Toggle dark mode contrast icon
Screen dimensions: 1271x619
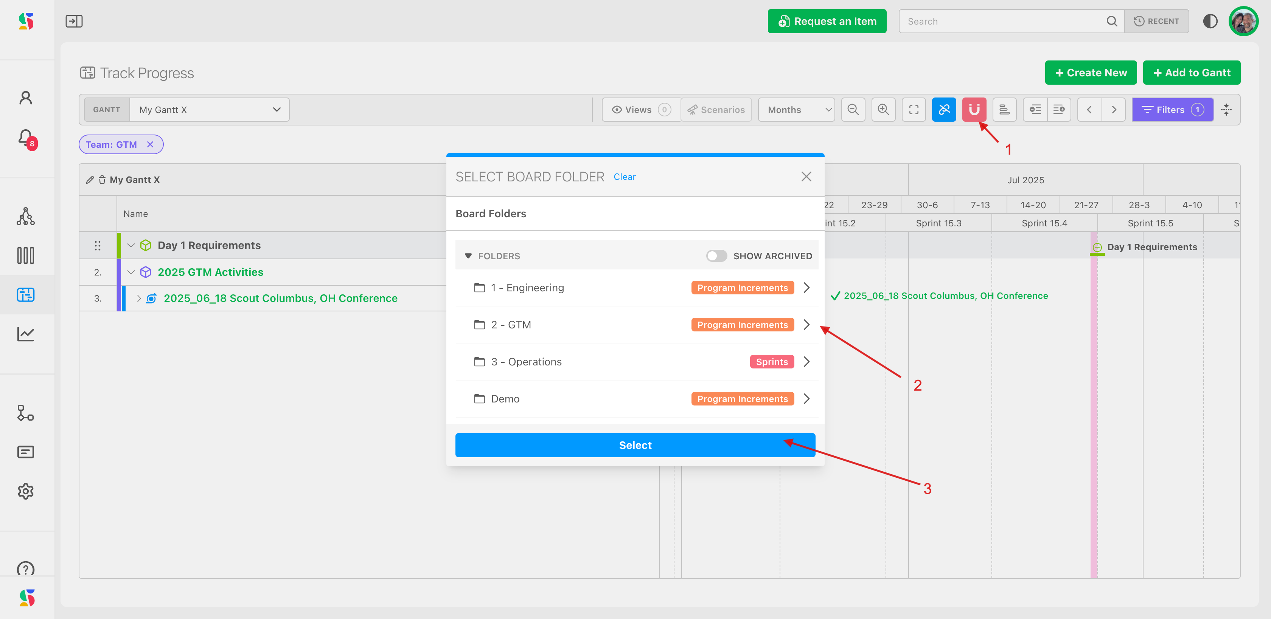click(1210, 21)
